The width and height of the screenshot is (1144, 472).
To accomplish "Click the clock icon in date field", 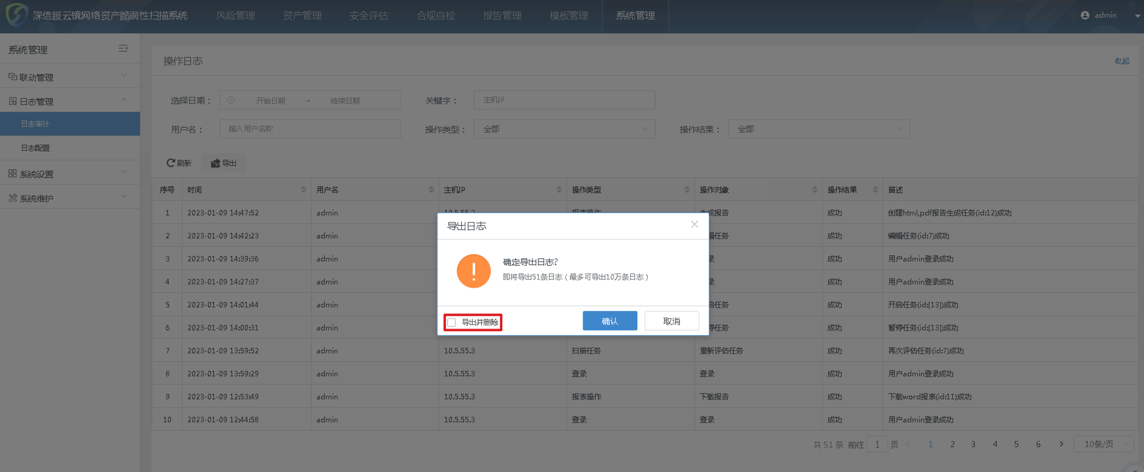I will coord(231,100).
